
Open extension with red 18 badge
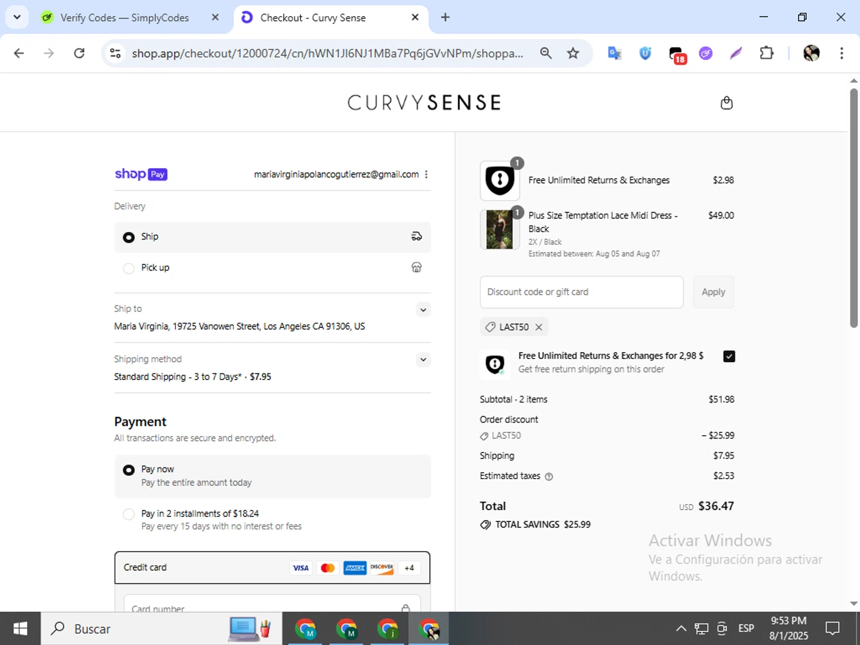[677, 54]
